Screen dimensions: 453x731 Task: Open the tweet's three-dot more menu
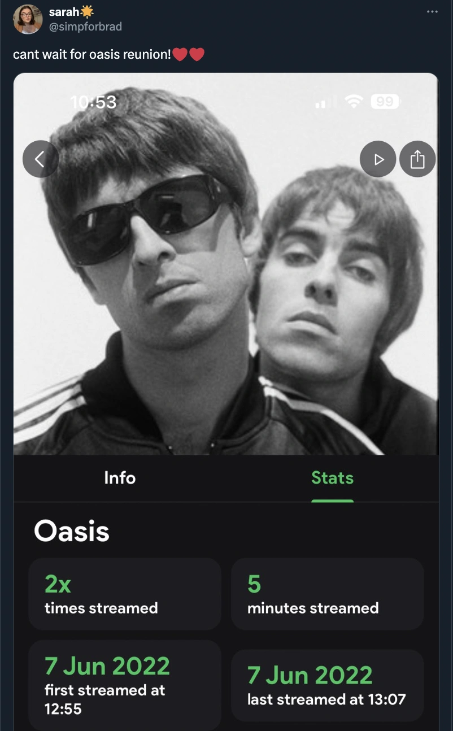point(432,11)
